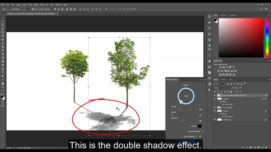Click the shadow Angle dial
271x152 pixels.
pyautogui.click(x=186, y=96)
